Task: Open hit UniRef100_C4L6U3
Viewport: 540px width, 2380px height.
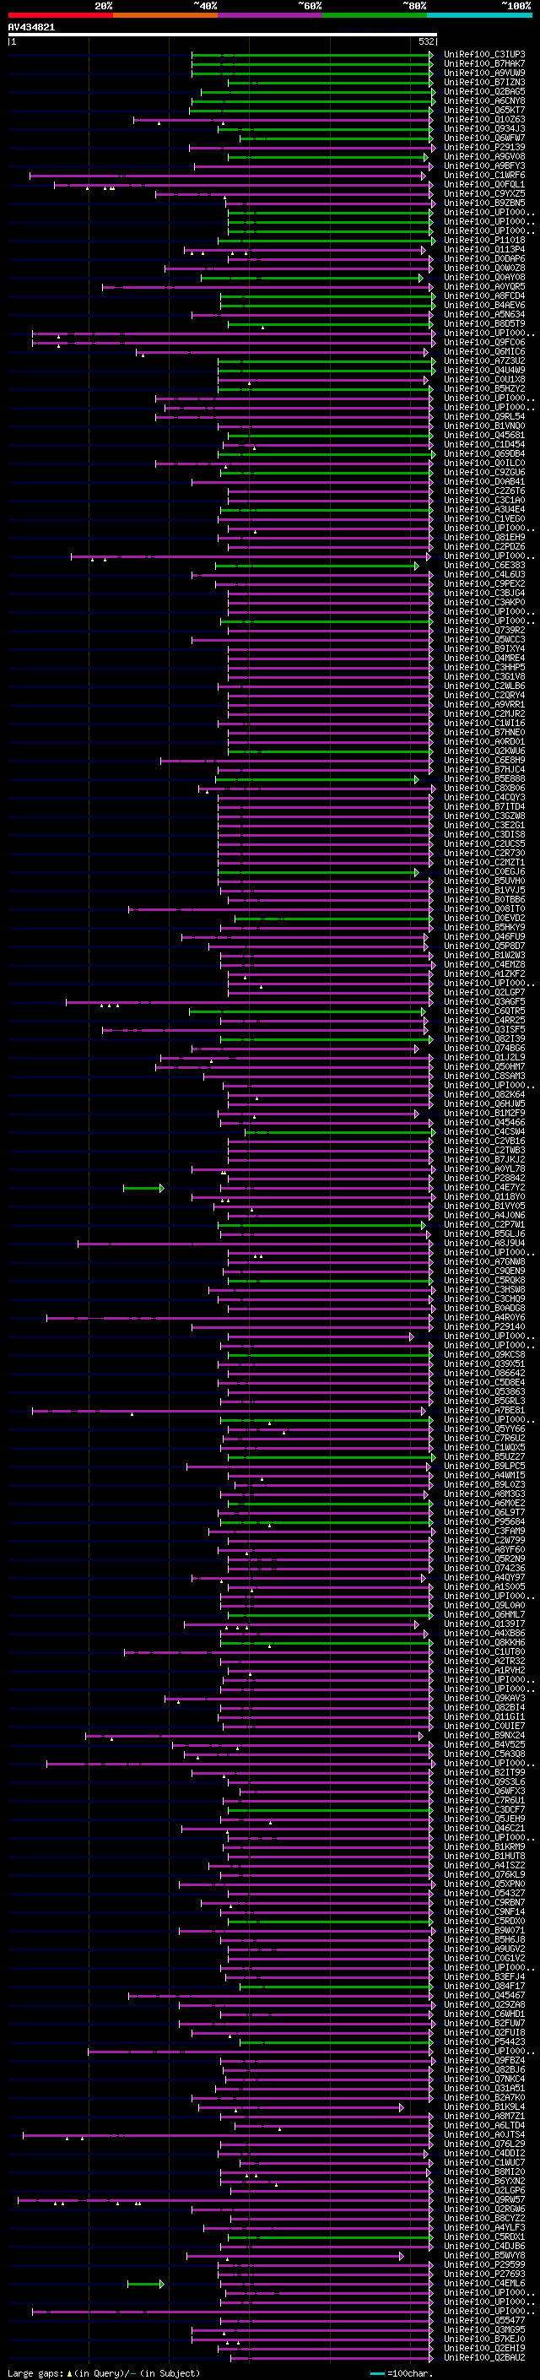Action: tap(483, 575)
